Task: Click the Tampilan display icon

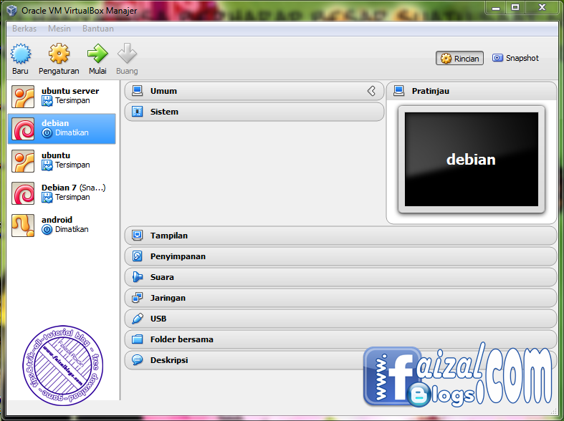Action: click(x=137, y=236)
